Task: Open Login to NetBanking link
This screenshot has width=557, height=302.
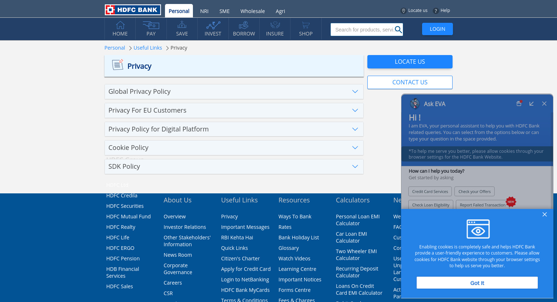Action: 245,280
